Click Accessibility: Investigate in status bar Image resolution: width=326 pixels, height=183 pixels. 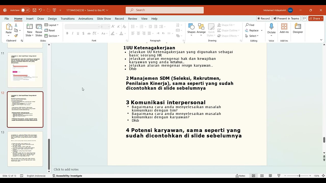coord(67,176)
